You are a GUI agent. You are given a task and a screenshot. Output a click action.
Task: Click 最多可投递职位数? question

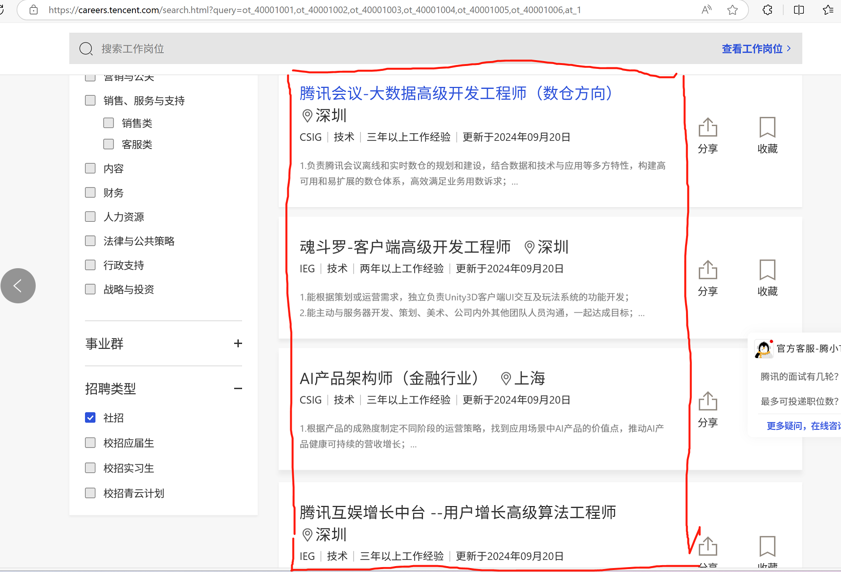tap(799, 402)
